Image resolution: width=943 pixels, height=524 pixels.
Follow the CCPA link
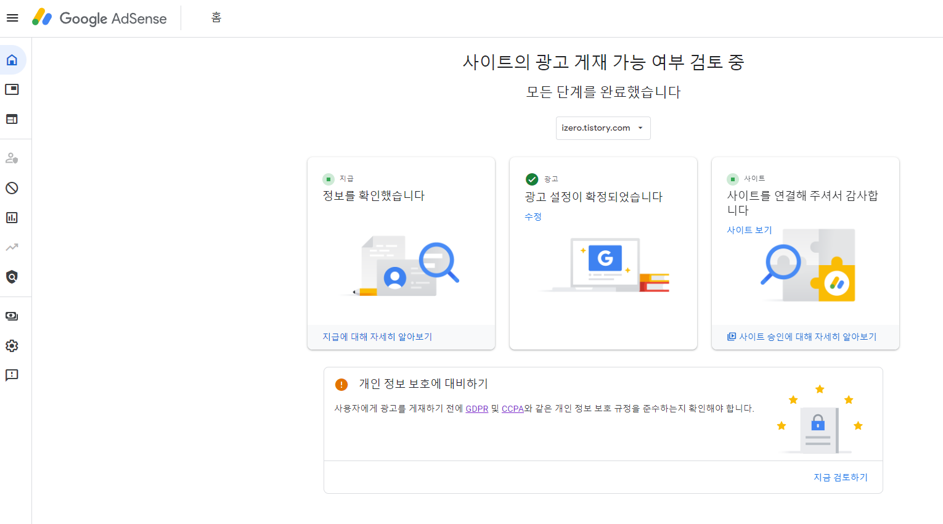tap(513, 409)
